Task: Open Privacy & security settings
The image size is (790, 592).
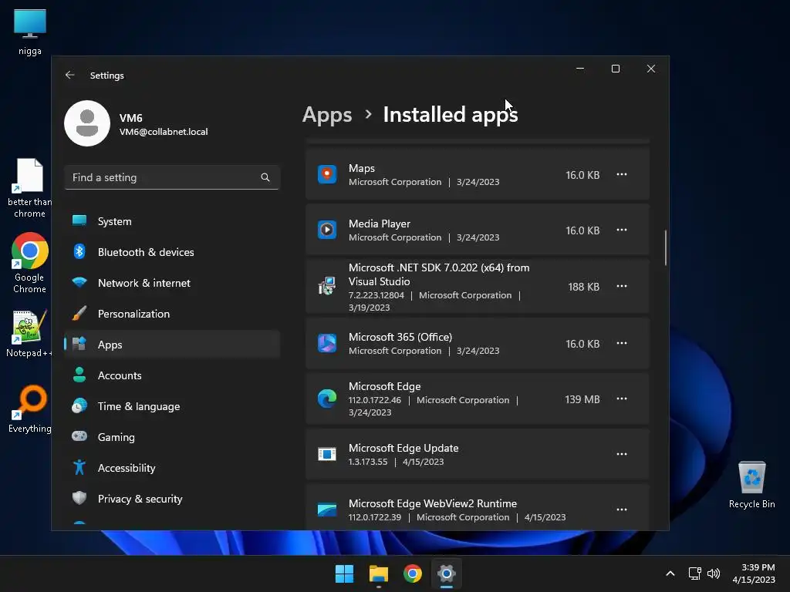Action: tap(172, 499)
